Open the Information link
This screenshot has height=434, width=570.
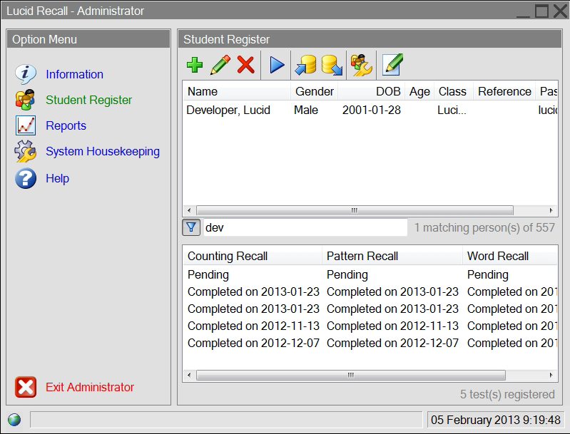74,74
